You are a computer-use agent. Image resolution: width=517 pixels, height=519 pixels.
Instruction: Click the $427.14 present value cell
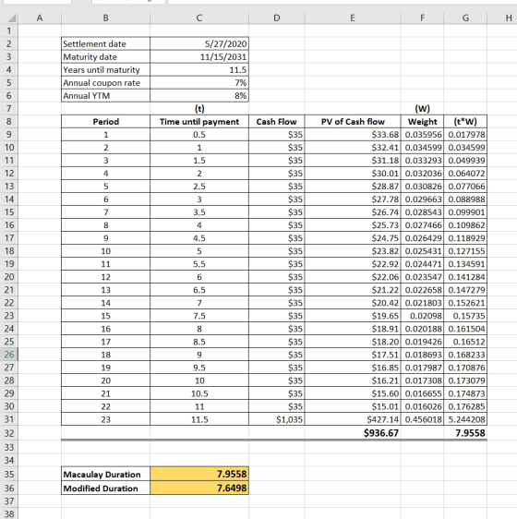click(x=353, y=419)
